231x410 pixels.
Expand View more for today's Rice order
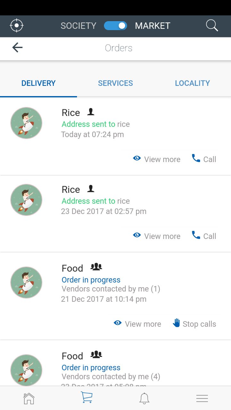pyautogui.click(x=157, y=159)
